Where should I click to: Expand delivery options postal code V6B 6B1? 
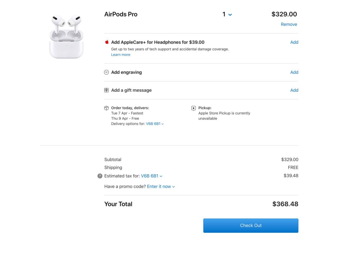[x=155, y=124]
